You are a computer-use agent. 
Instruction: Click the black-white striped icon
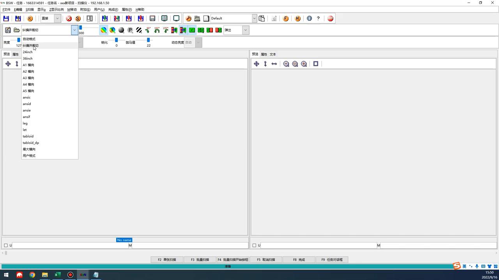coord(139,30)
